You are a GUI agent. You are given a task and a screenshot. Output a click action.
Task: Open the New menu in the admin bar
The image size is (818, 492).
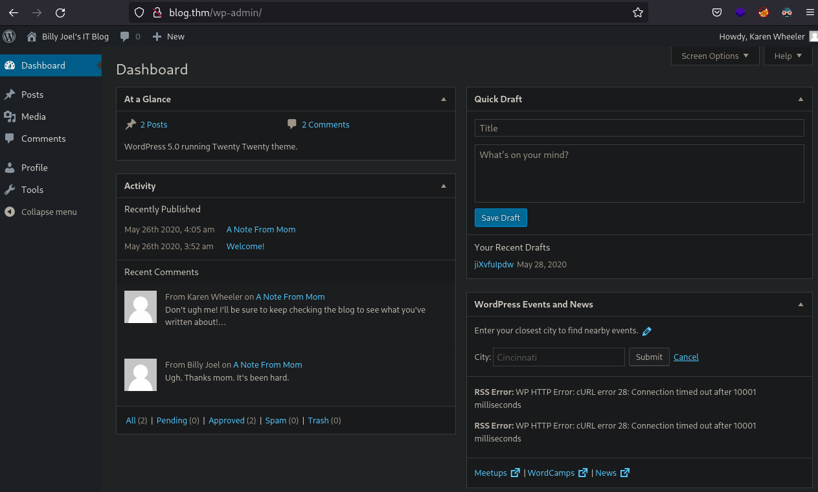(x=168, y=36)
